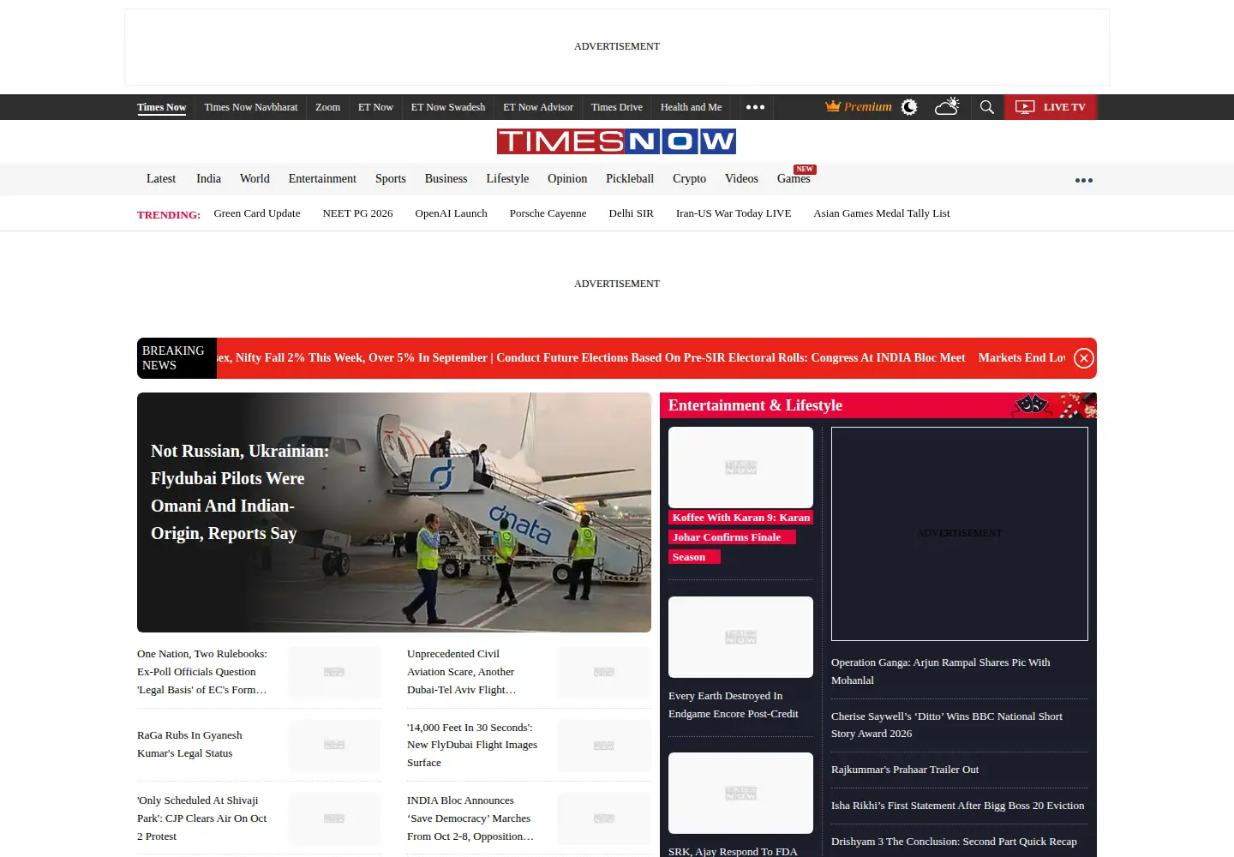
Task: Click thumbnail beside RaGa Rubs In Gyanesh
Action: [x=334, y=746]
